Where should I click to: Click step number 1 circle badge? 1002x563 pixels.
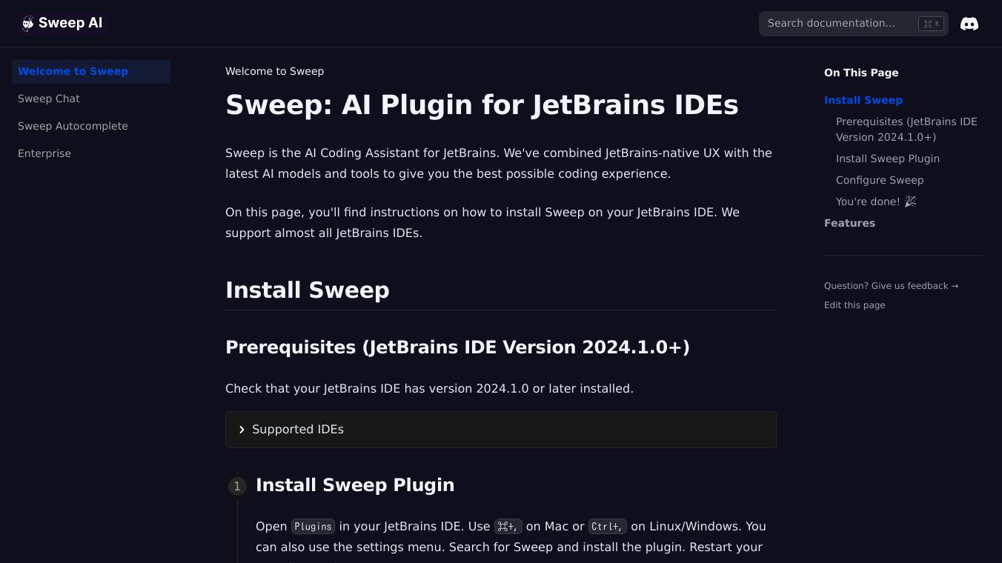237,486
